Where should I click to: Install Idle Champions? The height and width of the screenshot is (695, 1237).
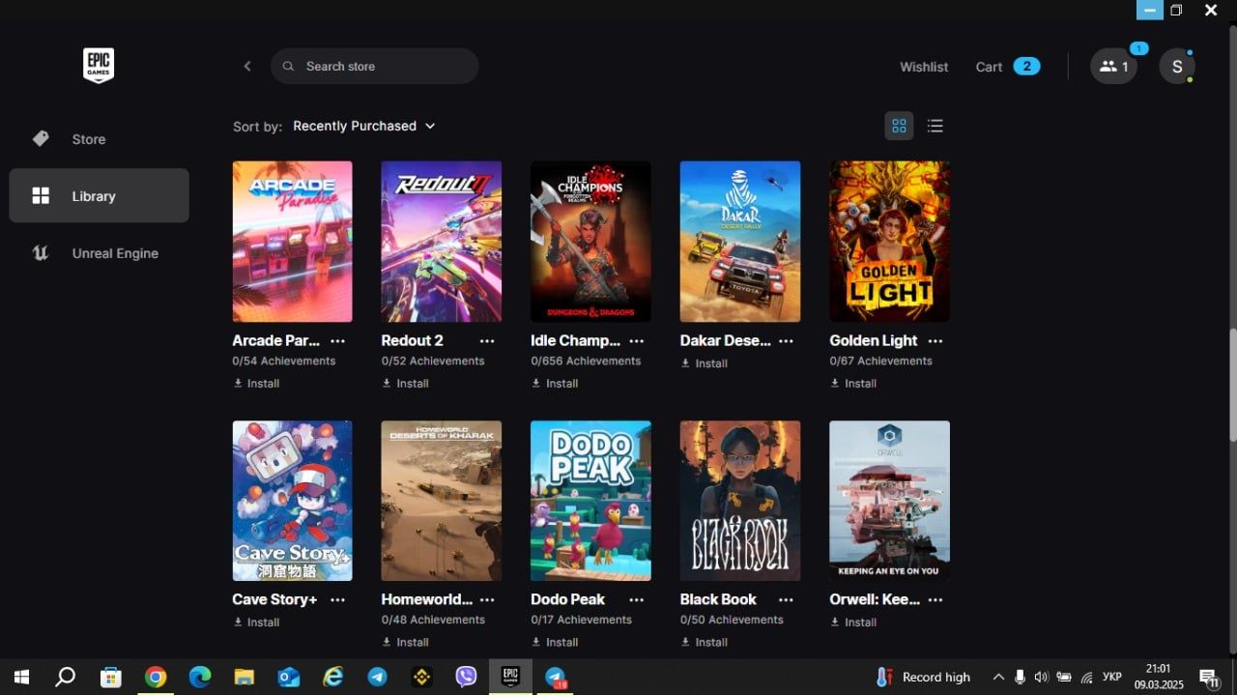[555, 384]
